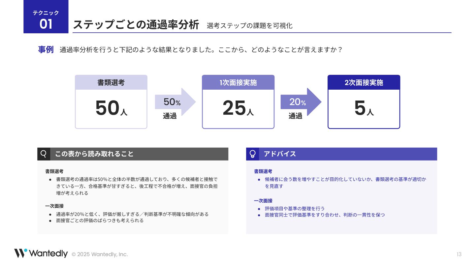Image resolution: width=475 pixels, height=267 pixels.
Task: Select the sentence starting 通過率分析を行うと
Action: click(201, 50)
